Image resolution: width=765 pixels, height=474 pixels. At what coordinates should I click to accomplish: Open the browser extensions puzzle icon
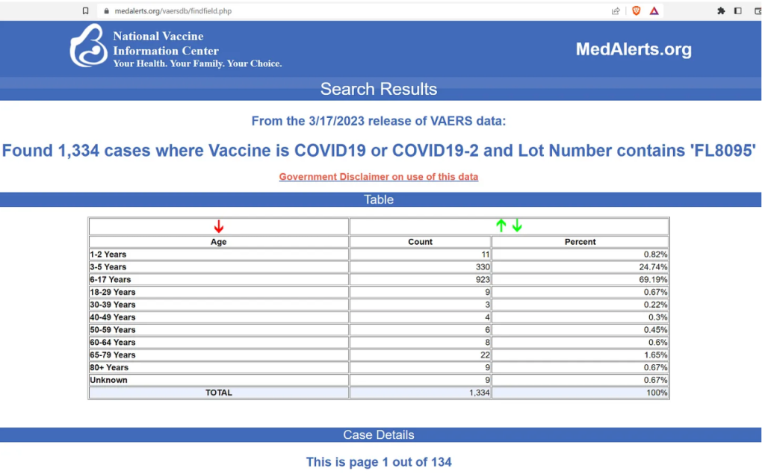(721, 11)
